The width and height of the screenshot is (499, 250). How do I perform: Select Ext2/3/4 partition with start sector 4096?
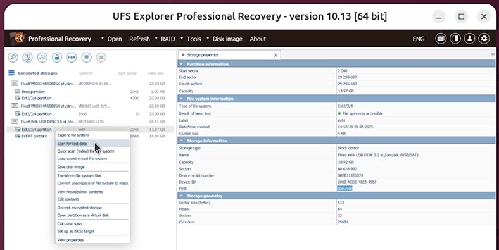pos(91,98)
